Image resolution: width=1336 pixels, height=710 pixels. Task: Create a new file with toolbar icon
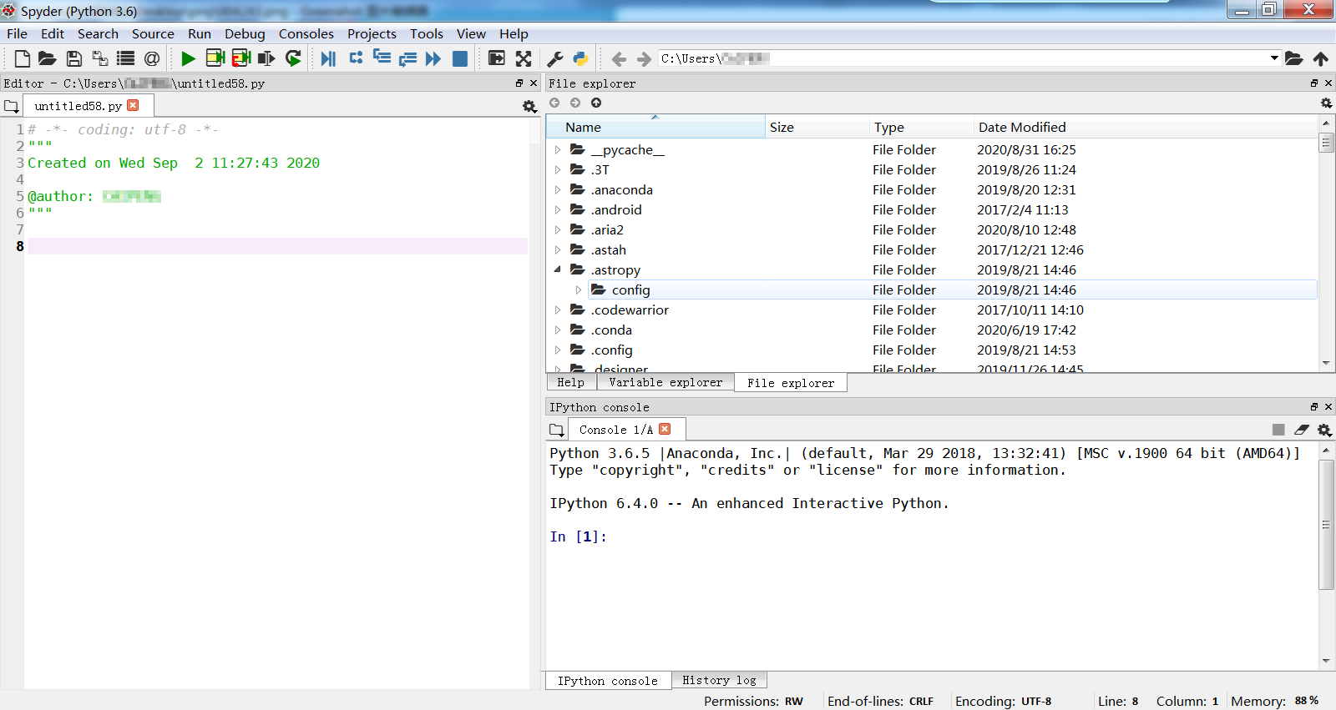click(23, 58)
